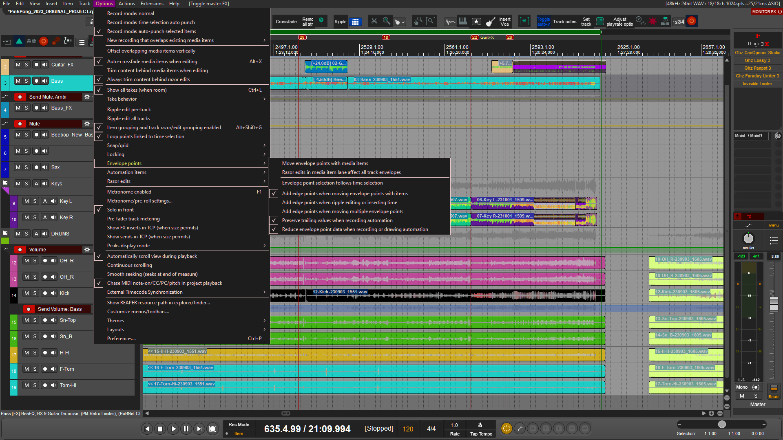
Task: Select Move envelope points with media items
Action: point(325,163)
